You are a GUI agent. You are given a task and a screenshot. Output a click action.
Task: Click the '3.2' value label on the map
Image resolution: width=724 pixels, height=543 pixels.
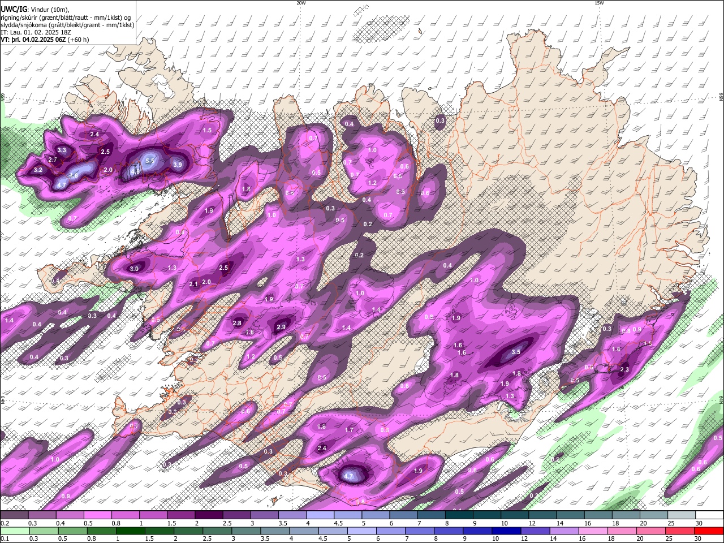pyautogui.click(x=38, y=170)
